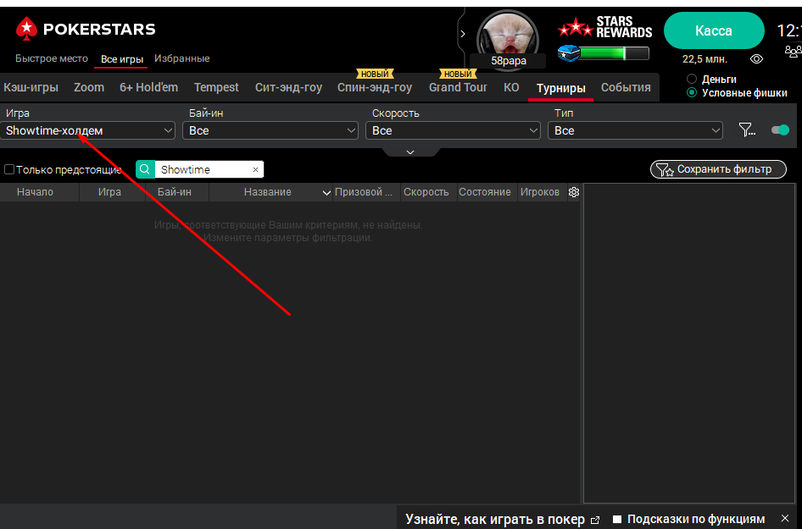Sort by Название column header

click(268, 192)
